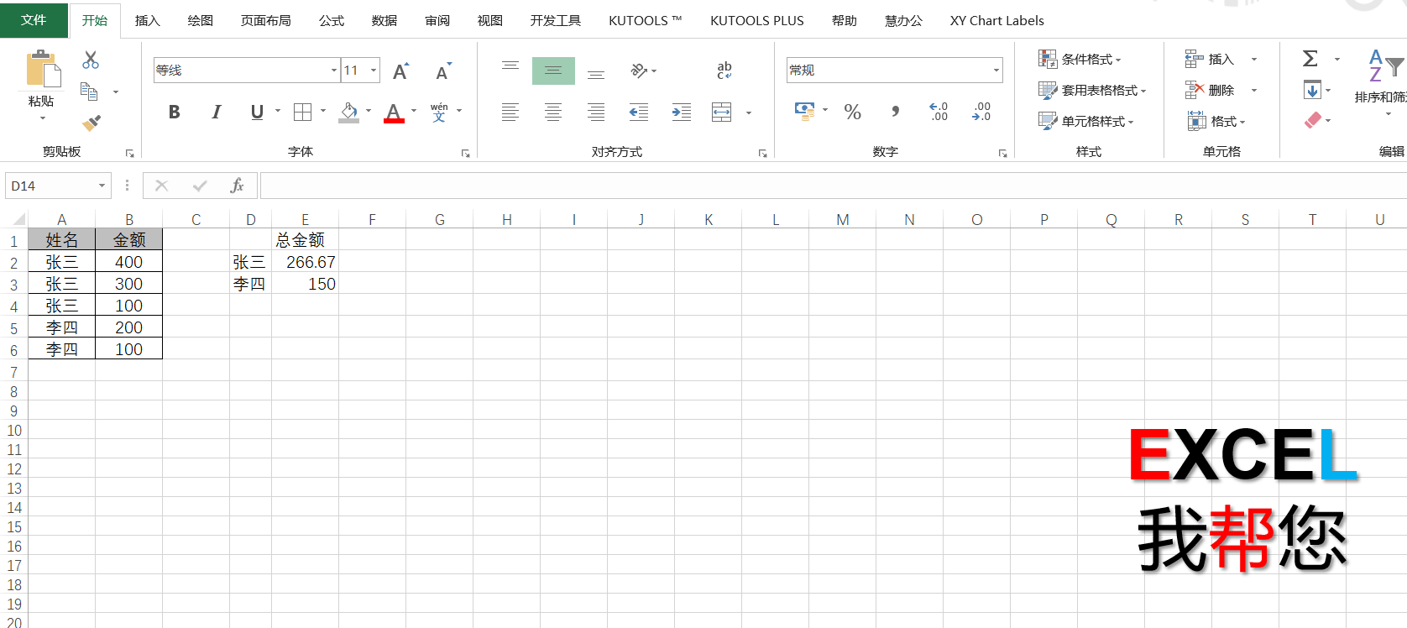
Task: Open 条件格式 dropdown
Action: click(1080, 59)
